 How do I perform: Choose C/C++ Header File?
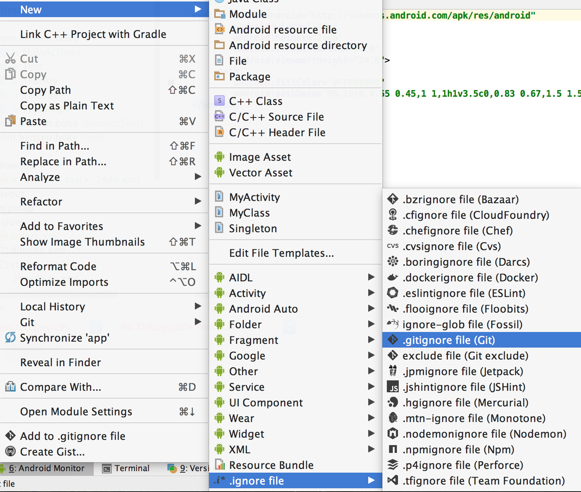pyautogui.click(x=296, y=132)
